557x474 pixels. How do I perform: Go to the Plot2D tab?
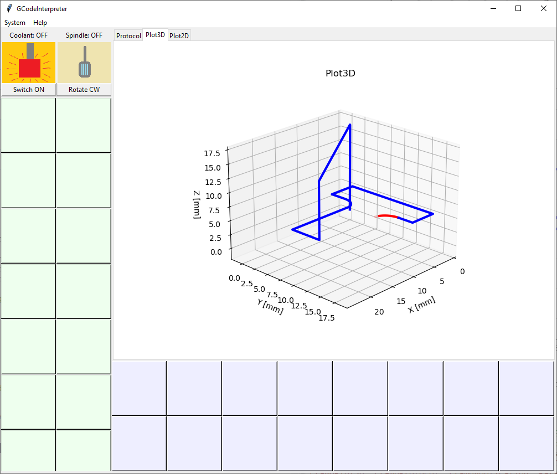(x=179, y=35)
